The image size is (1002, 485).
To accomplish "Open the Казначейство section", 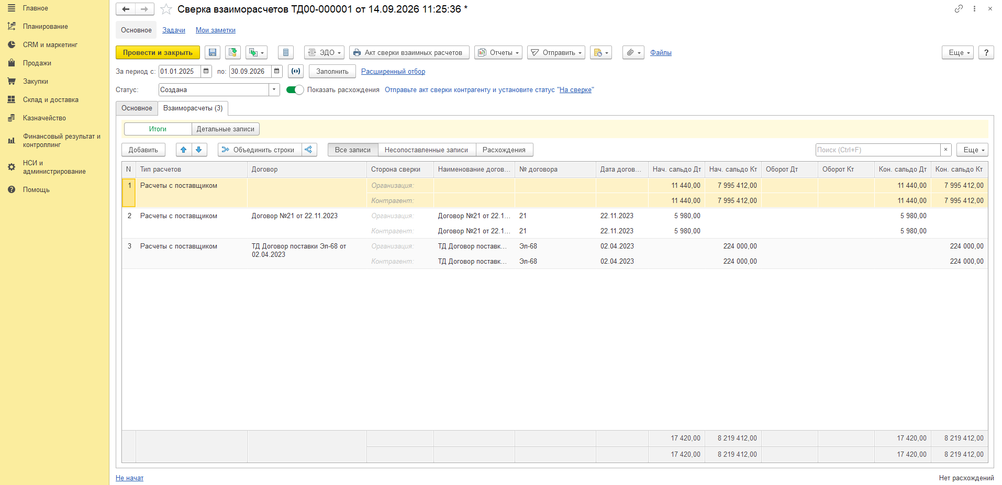I will pos(44,118).
